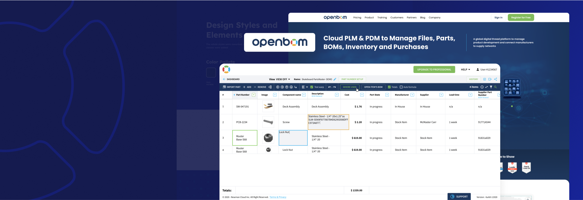
Task: Open the Lead time column dropdown
Action: 470,95
